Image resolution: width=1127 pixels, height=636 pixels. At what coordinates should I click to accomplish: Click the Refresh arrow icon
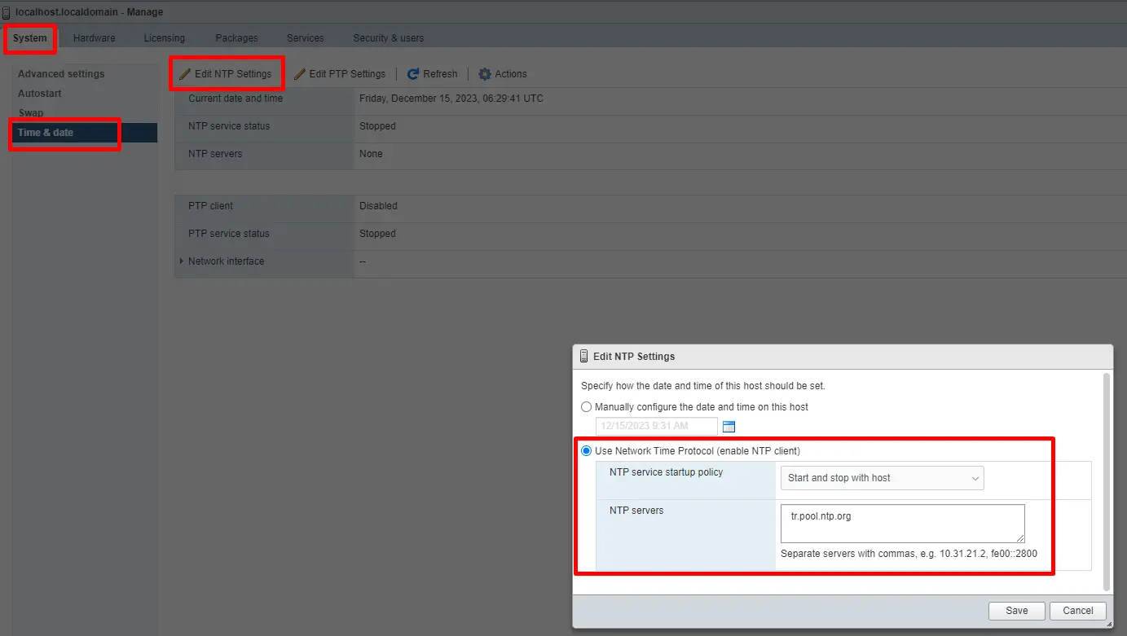pos(413,74)
